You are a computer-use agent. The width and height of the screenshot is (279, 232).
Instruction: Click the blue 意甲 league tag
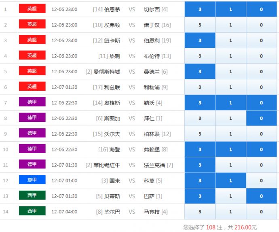click(32, 180)
